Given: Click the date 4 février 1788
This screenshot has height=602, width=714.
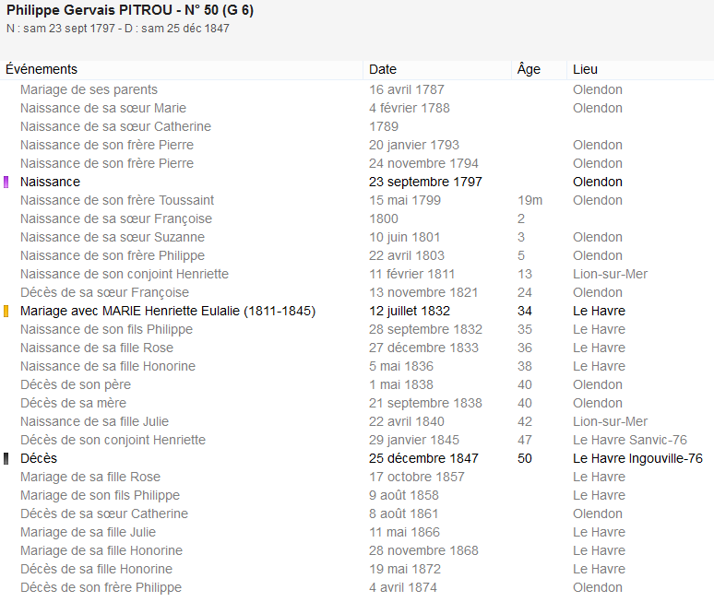Looking at the screenshot, I should pos(410,108).
